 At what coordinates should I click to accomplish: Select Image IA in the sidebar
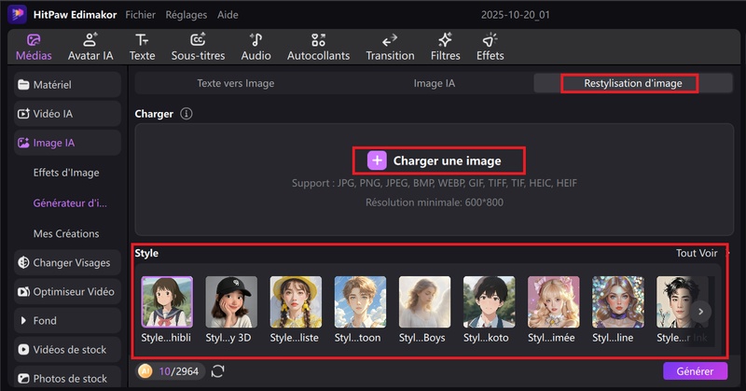[67, 143]
